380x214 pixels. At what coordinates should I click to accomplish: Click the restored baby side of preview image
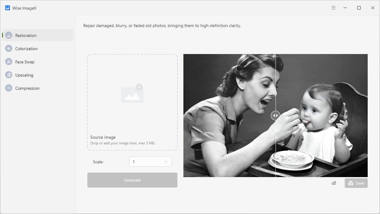(x=322, y=116)
